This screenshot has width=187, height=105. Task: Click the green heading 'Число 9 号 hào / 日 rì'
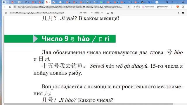pyautogui.click(x=76, y=39)
